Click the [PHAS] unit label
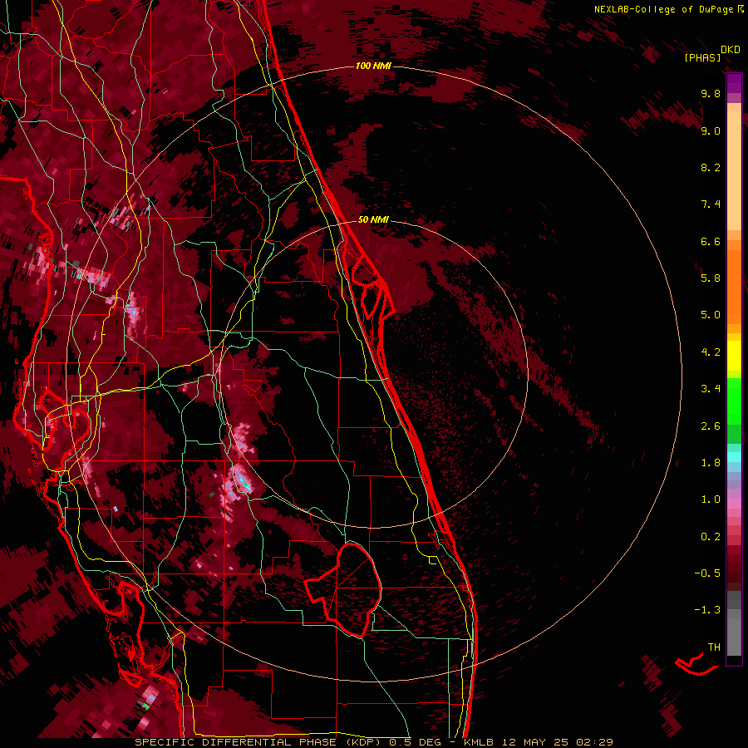This screenshot has height=748, width=748. [x=702, y=57]
